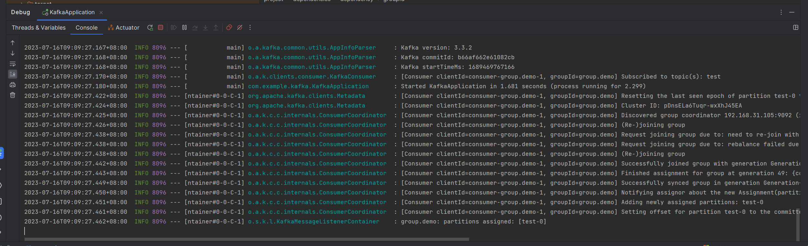Screen dimensions: 808x246
Task: Click timestamp 2023-07-16T09:09:27.462+08:00
Action: (76, 222)
